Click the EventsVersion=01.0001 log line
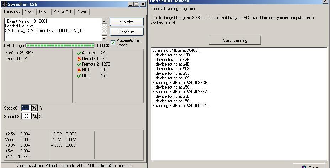Viewport: 330px width, 168px height. point(27,21)
